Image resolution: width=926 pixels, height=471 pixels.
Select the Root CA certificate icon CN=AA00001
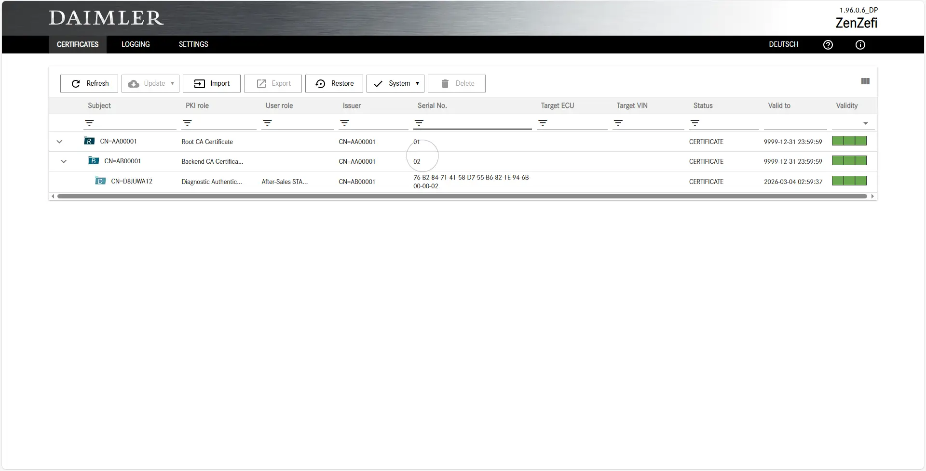(x=89, y=141)
